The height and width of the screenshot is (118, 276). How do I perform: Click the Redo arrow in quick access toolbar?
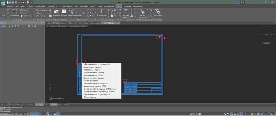pyautogui.click(x=23, y=3)
